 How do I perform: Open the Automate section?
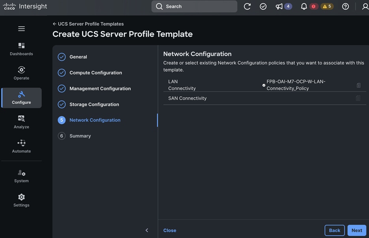(21, 147)
